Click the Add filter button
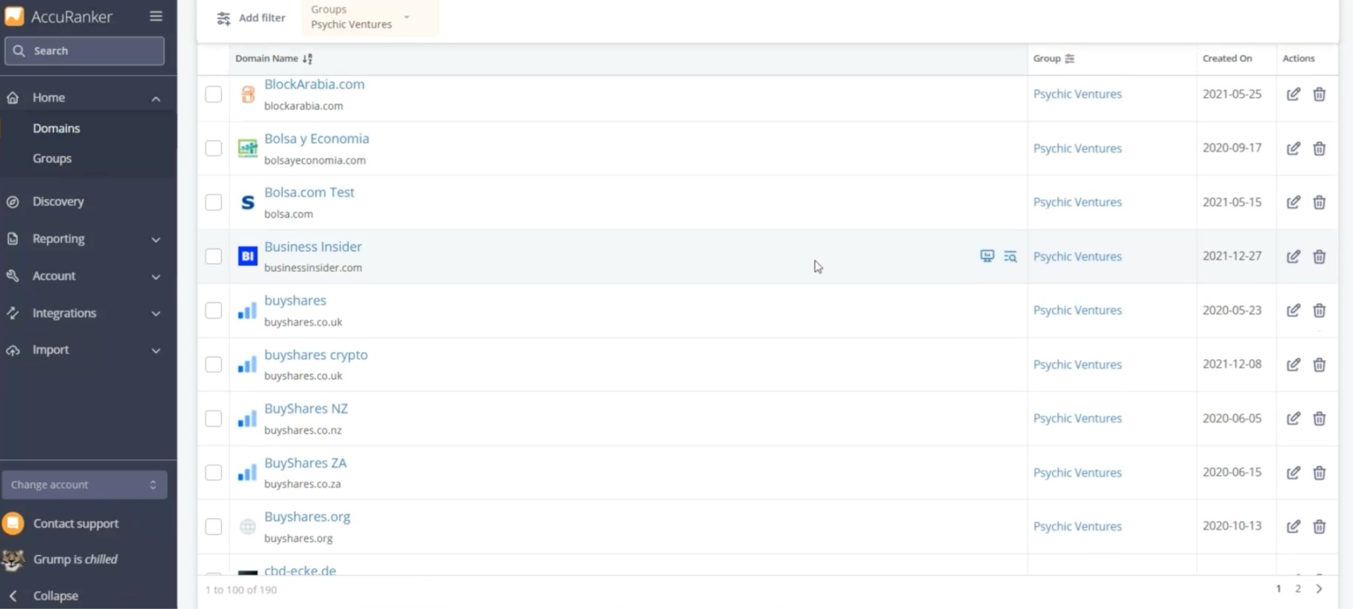 pos(252,18)
